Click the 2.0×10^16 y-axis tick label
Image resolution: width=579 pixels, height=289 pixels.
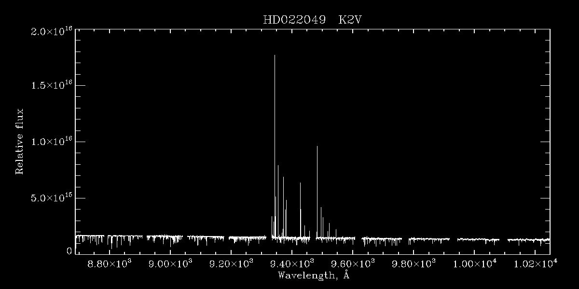point(52,31)
